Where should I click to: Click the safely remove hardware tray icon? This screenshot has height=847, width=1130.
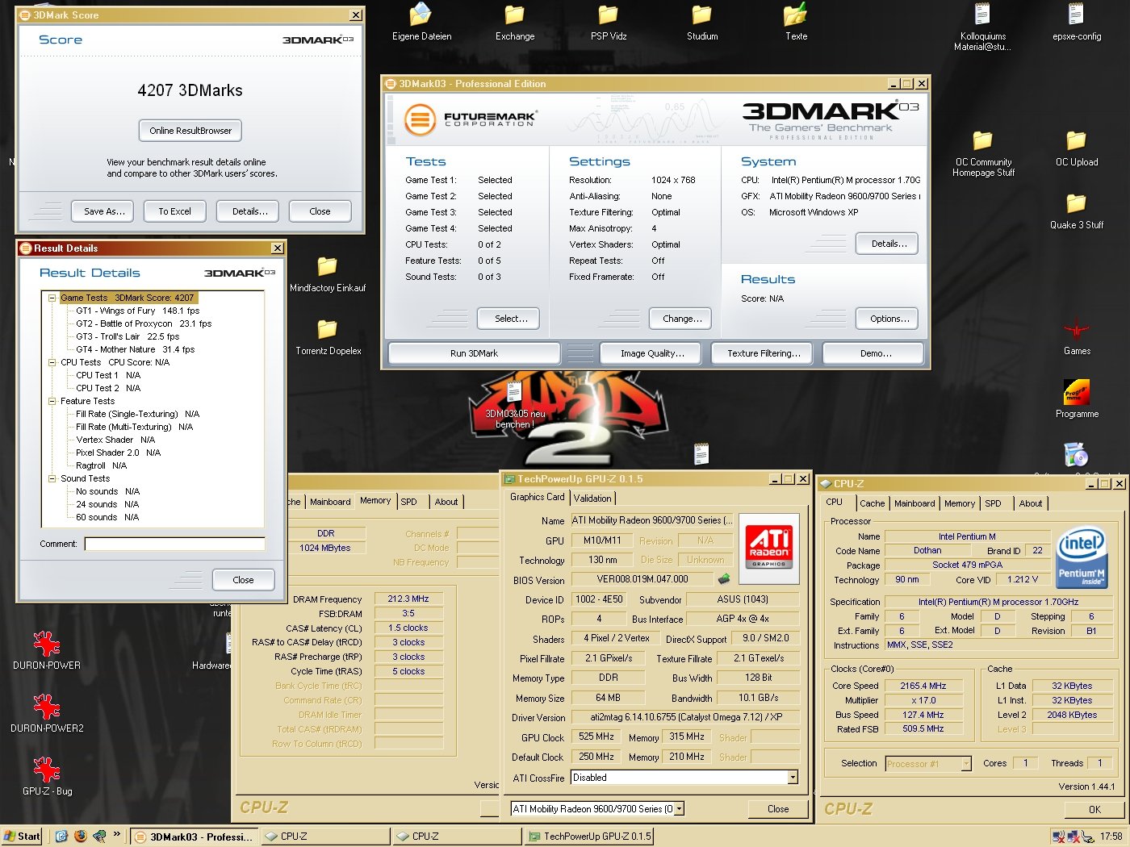pos(1087,836)
